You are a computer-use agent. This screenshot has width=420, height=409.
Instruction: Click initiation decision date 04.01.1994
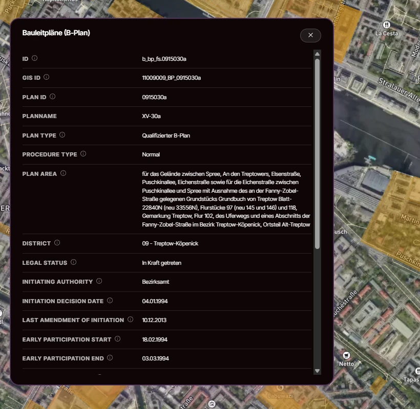click(x=155, y=301)
